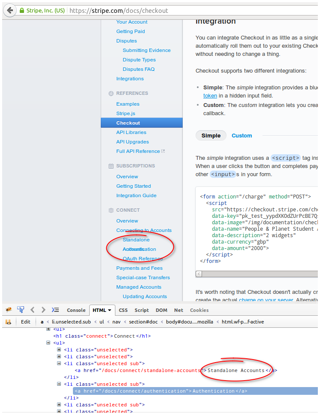
Task: Select section#doc in the breadcrumb path
Action: [143, 322]
